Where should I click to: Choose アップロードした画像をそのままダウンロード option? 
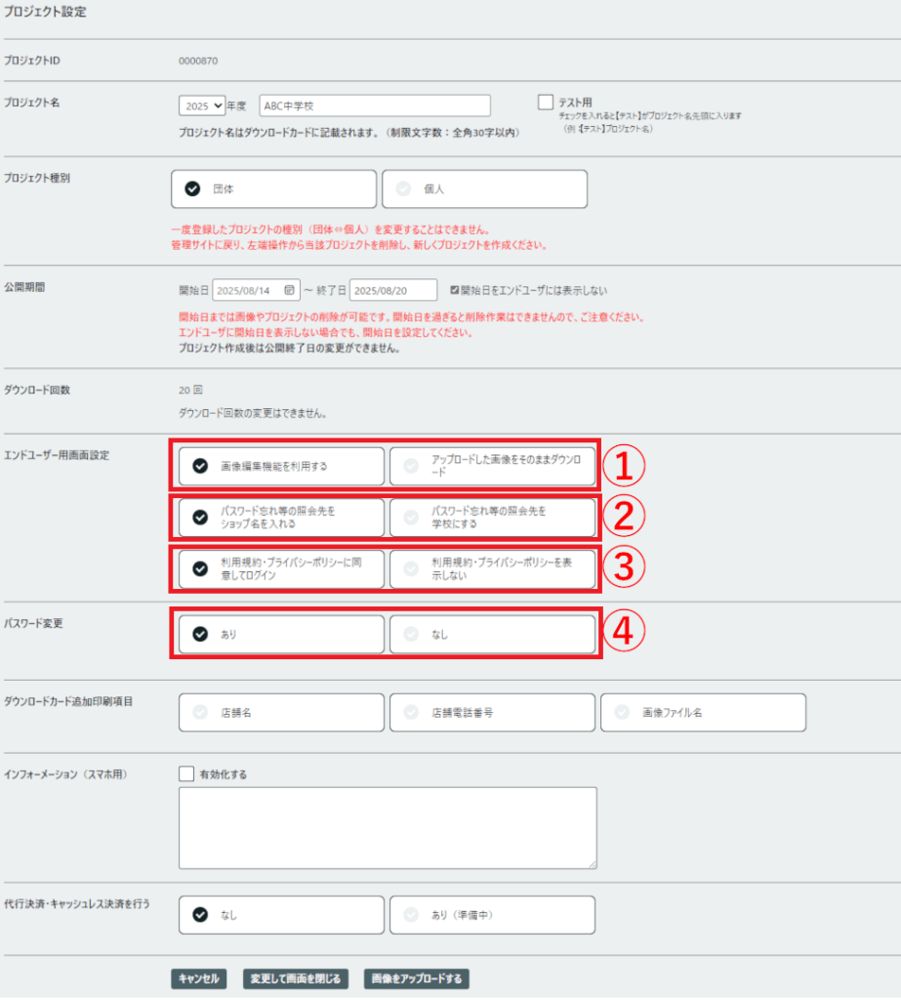coord(492,467)
